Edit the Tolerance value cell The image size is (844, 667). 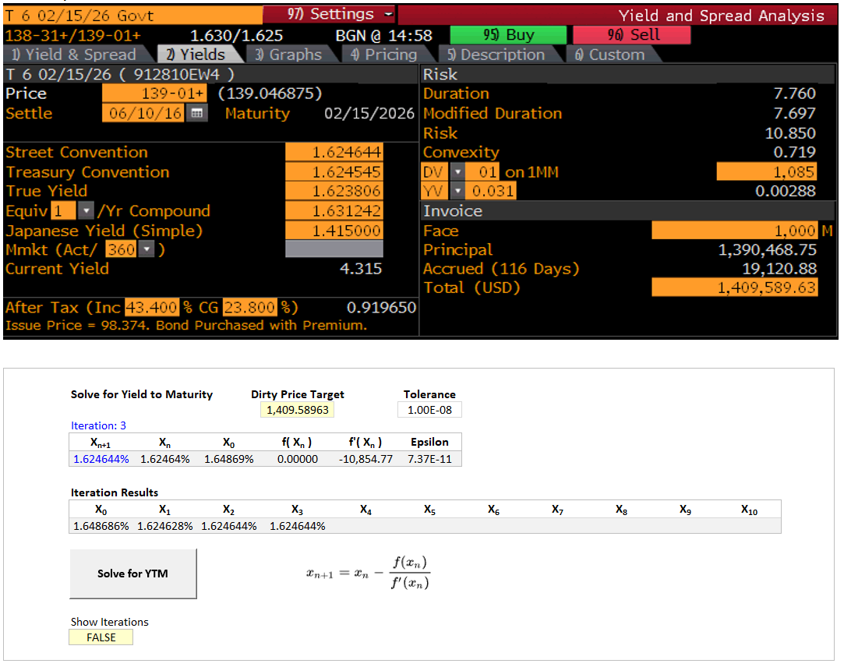tap(429, 410)
